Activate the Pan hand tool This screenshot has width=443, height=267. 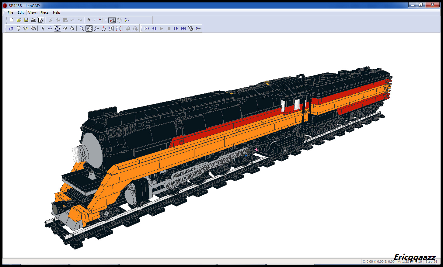click(89, 29)
